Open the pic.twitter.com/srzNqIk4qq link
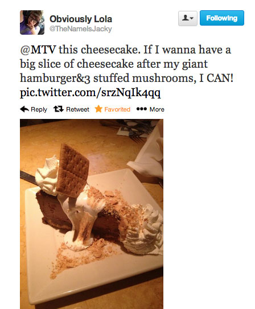Image resolution: width=255 pixels, height=309 pixels. pos(91,93)
